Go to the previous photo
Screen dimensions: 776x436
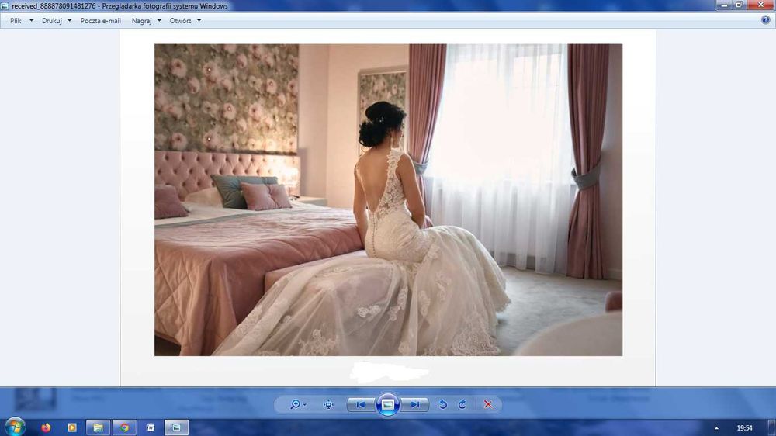coord(361,404)
